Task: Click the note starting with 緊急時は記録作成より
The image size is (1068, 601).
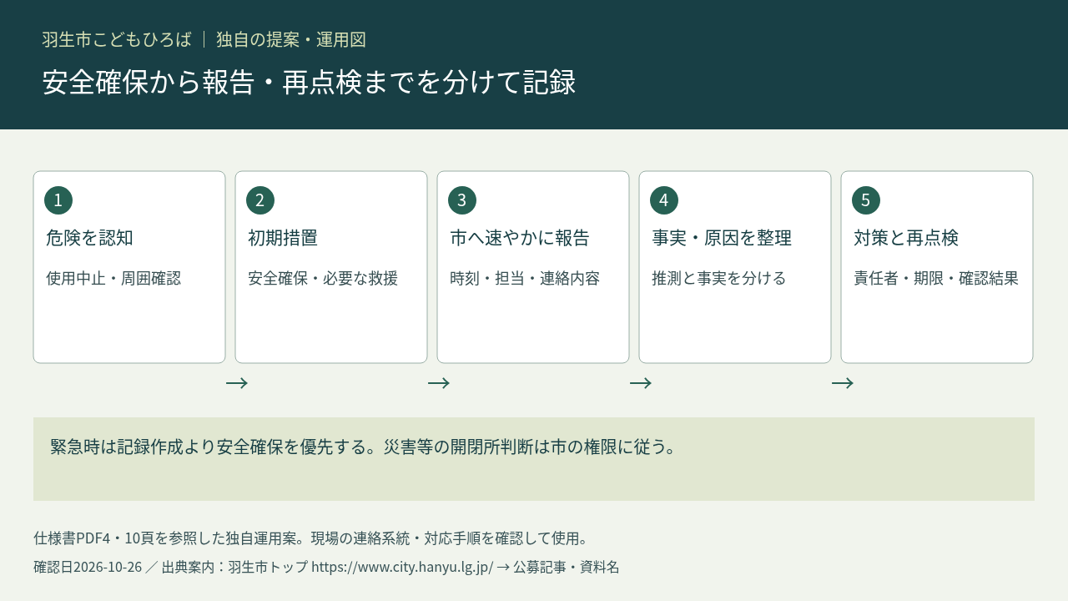Action: click(x=363, y=447)
